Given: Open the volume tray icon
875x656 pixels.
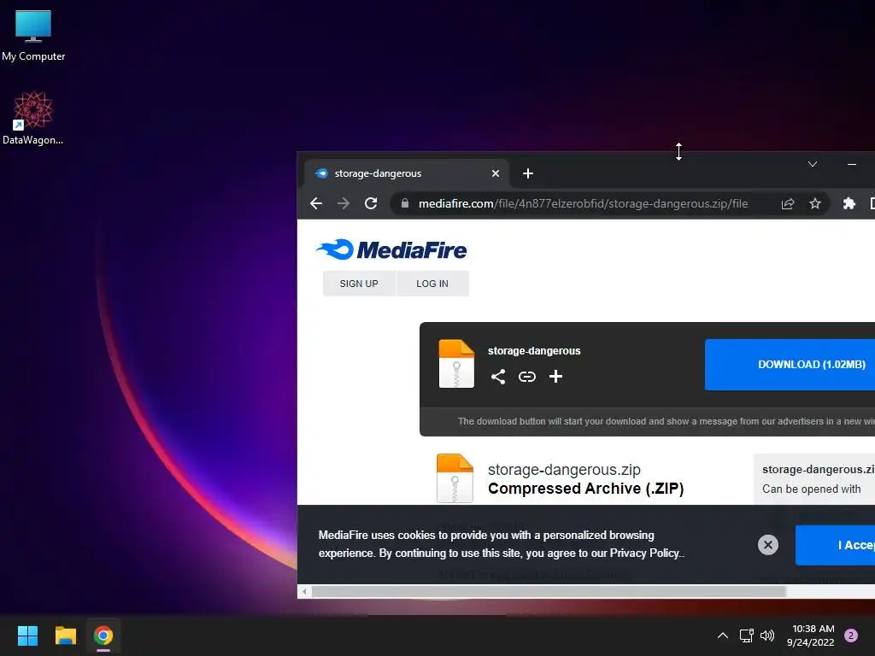Looking at the screenshot, I should 767,635.
